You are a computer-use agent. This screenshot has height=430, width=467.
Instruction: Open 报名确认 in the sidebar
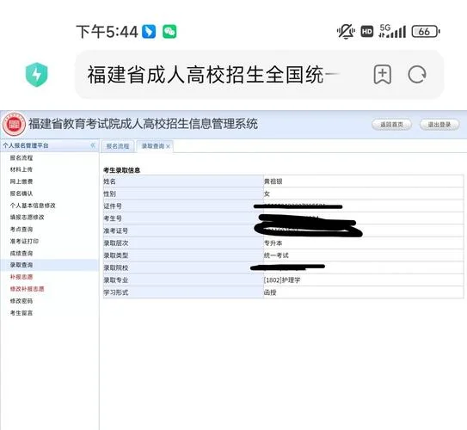(22, 193)
